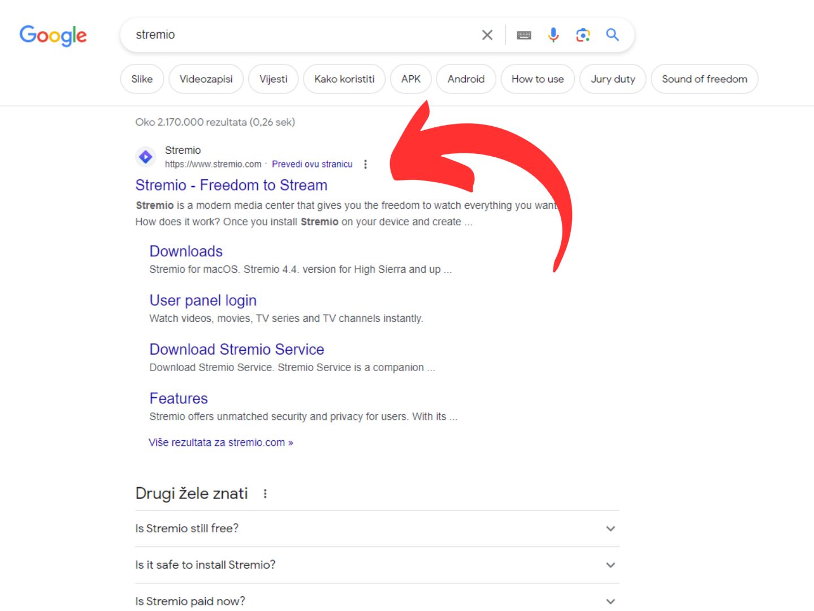Select the APK filter chip
Image resolution: width=814 pixels, height=611 pixels.
click(x=411, y=79)
